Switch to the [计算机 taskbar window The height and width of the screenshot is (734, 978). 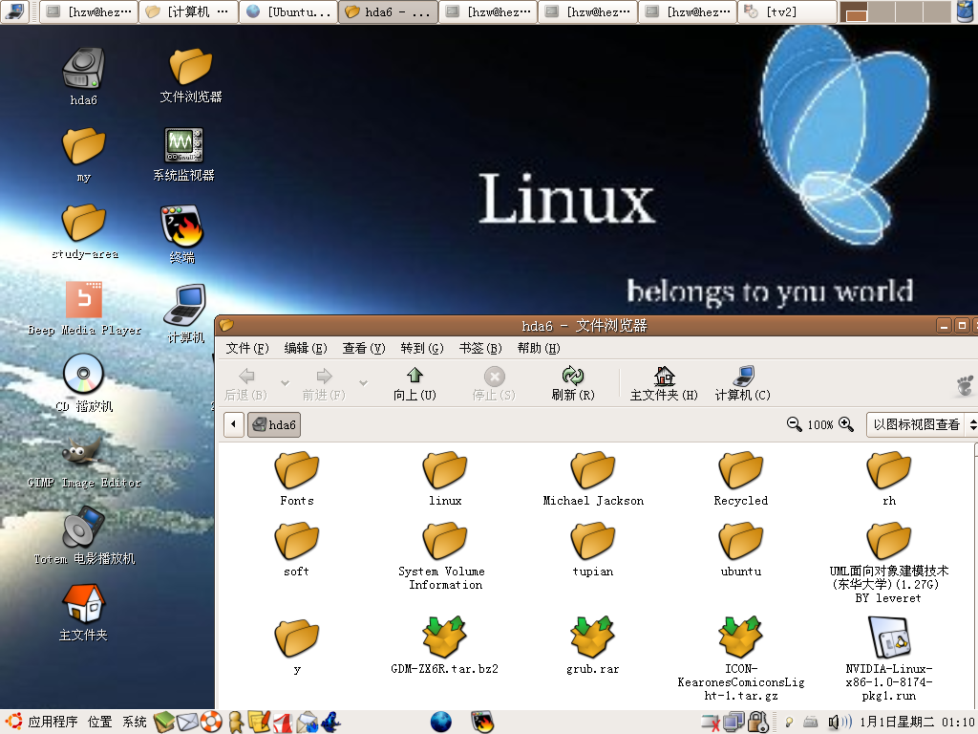[x=188, y=11]
